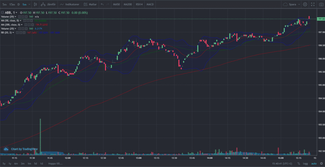325x167 pixels.
Task: Open the Mallar templates menu
Action: 90,4
